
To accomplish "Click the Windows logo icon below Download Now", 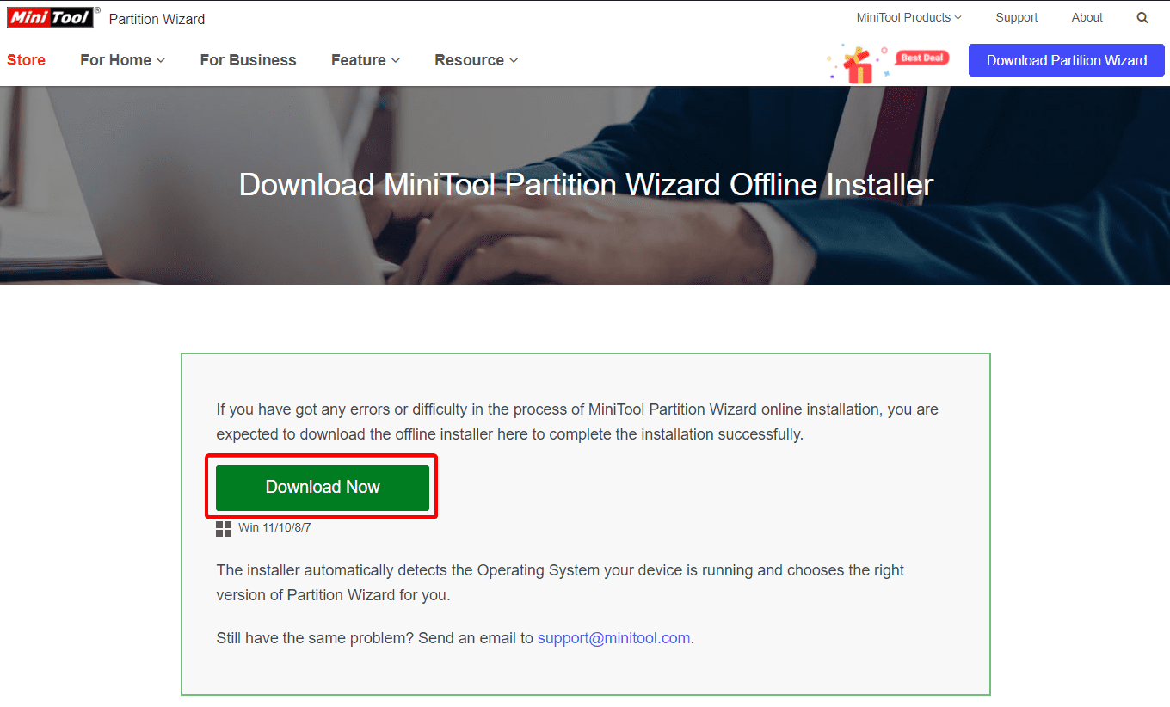I will (224, 528).
